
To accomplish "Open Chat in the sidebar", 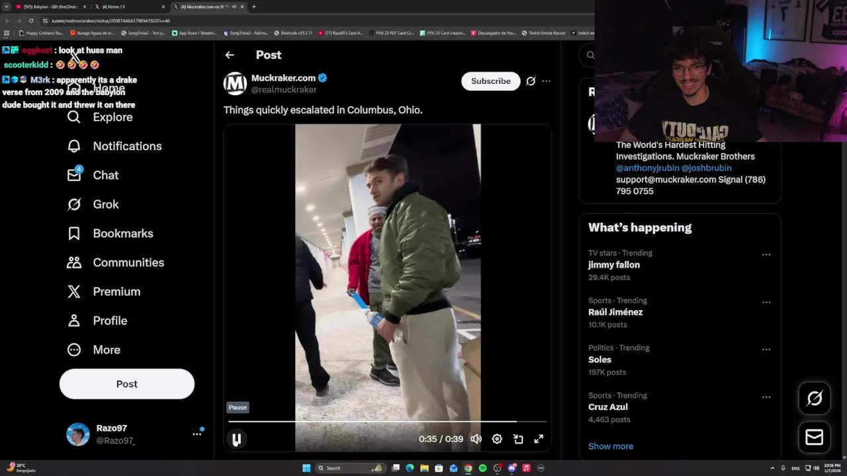I will coord(93,175).
